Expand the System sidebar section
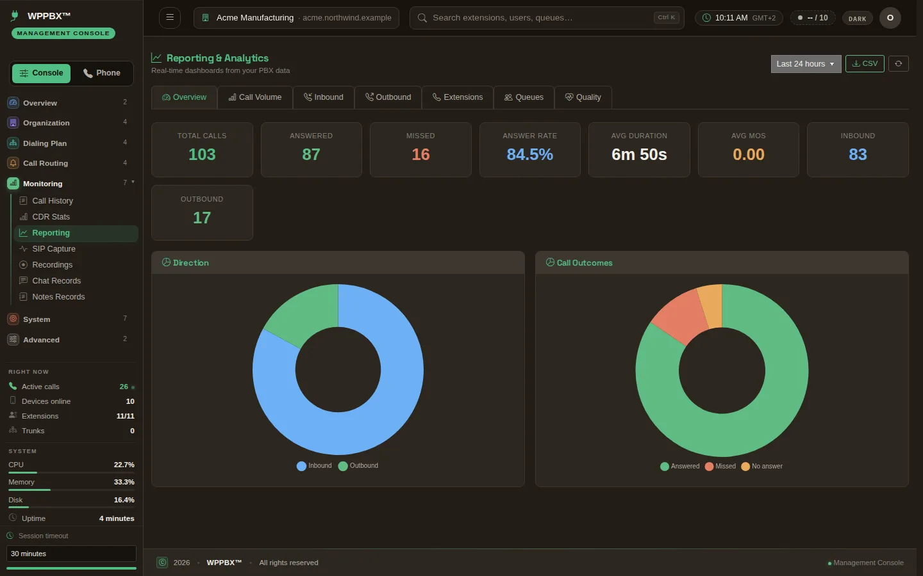 point(72,319)
